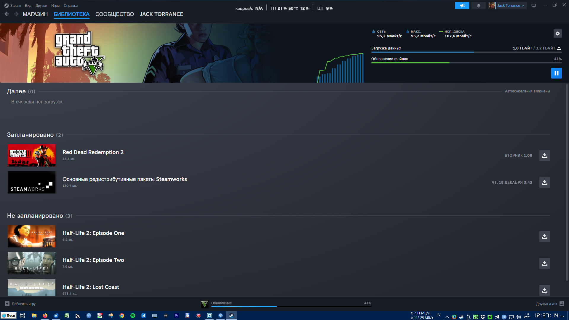Open the announcements megaphone button
The image size is (569, 320).
462,6
